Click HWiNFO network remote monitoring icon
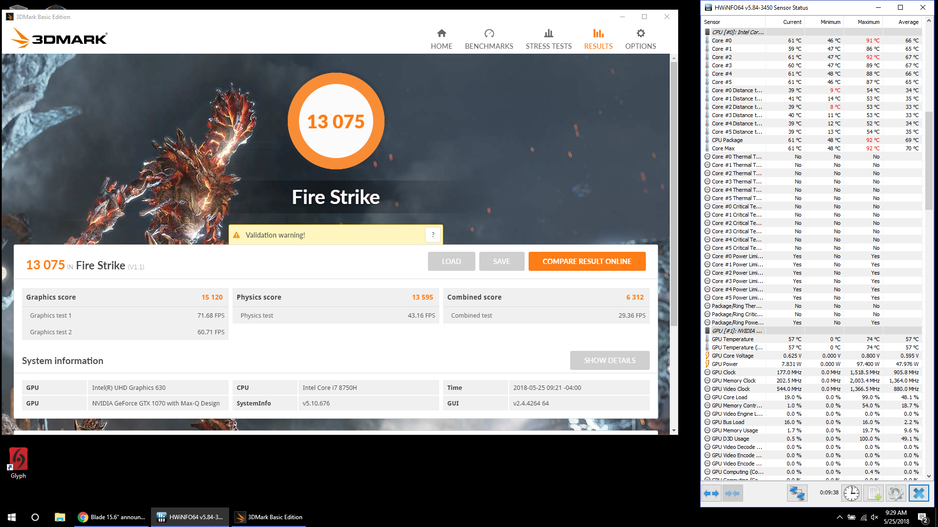 click(x=797, y=493)
